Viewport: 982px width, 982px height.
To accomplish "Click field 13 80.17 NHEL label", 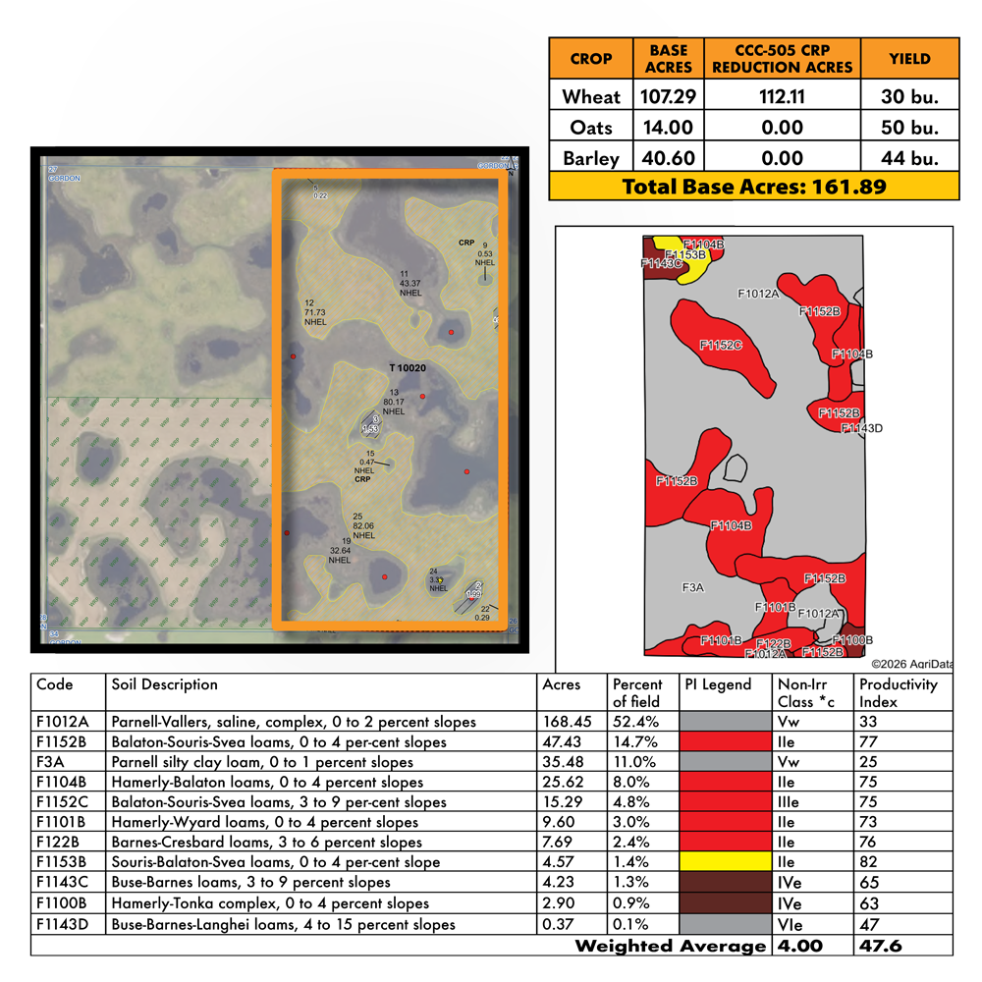I will click(394, 402).
